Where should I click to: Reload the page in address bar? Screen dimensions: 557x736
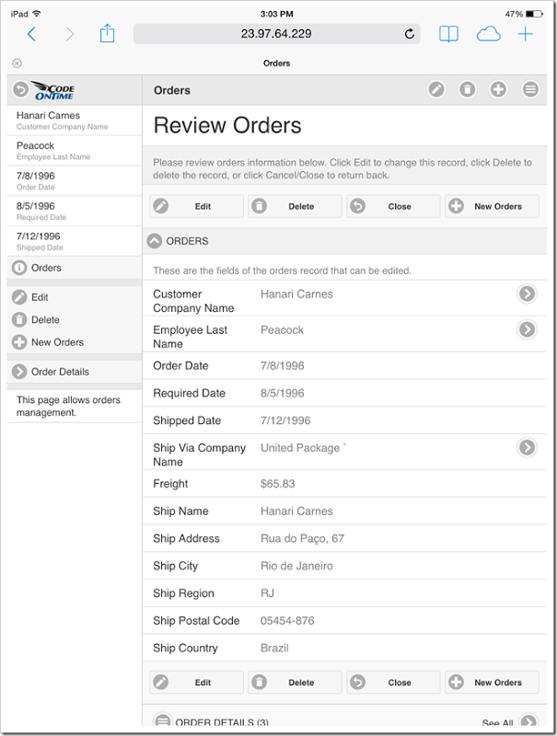[x=410, y=34]
